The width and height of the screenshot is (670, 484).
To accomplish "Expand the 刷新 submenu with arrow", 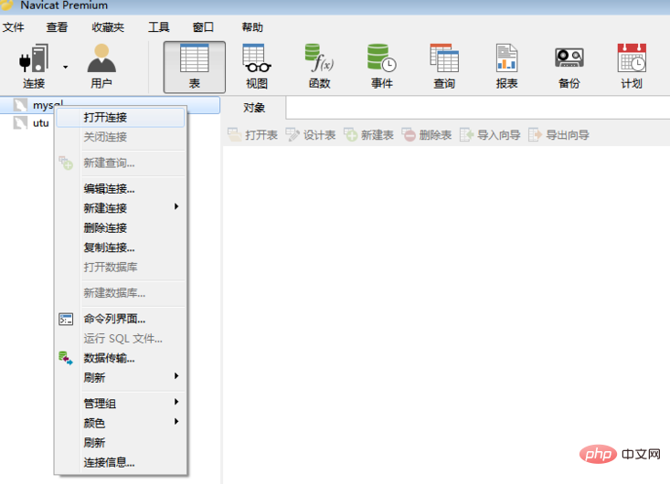I will tap(121, 378).
